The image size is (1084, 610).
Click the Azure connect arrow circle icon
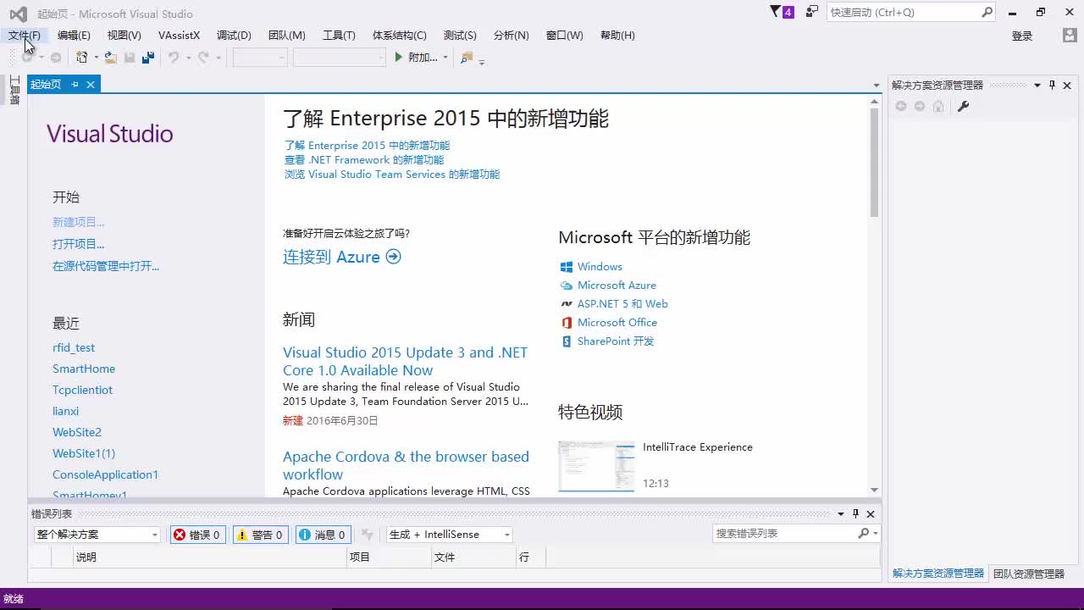click(393, 257)
